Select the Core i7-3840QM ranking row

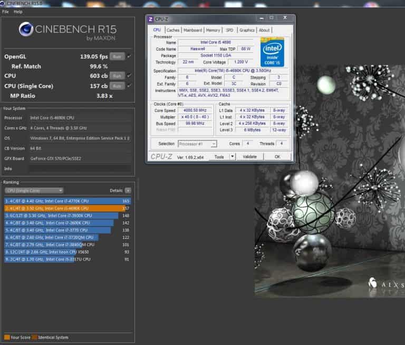point(67,245)
